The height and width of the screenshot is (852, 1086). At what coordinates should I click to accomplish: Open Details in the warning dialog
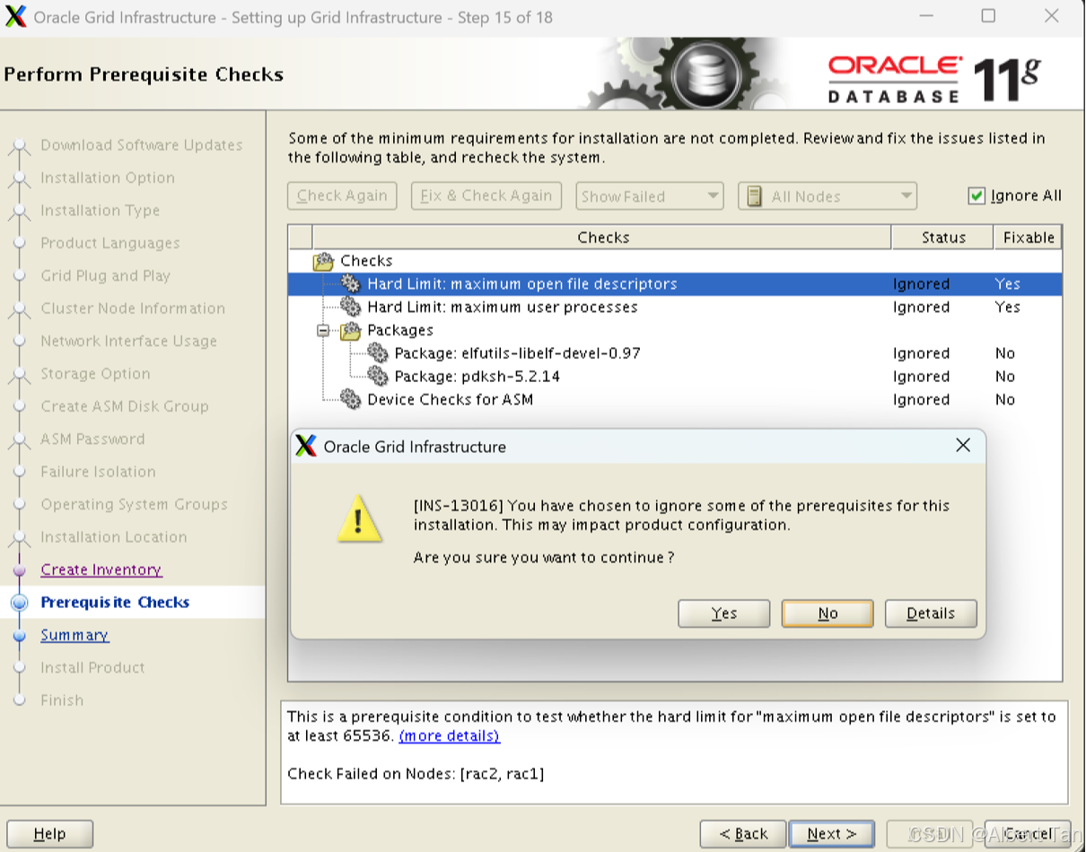(931, 613)
